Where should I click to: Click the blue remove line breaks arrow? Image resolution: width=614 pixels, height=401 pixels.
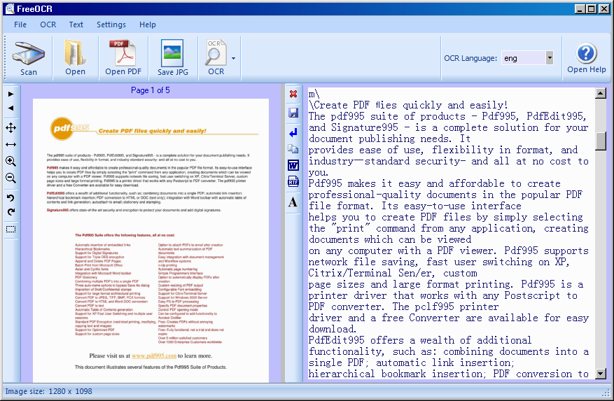(293, 133)
